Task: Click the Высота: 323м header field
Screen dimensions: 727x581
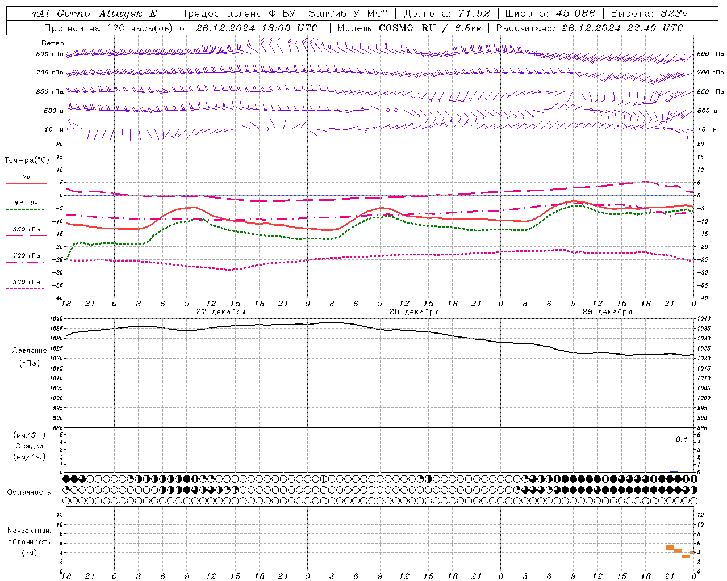Action: pyautogui.click(x=649, y=14)
